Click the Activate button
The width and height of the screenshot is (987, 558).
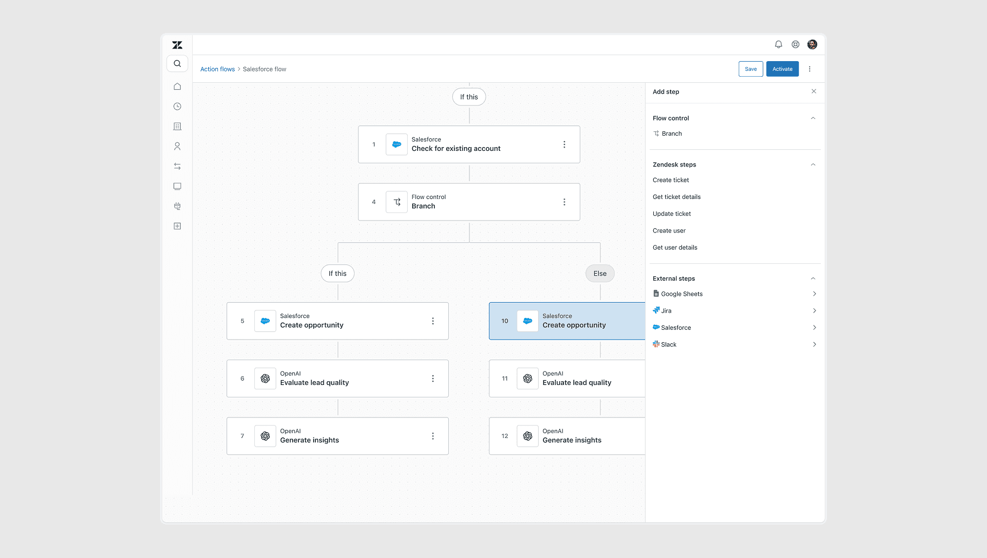pos(783,69)
